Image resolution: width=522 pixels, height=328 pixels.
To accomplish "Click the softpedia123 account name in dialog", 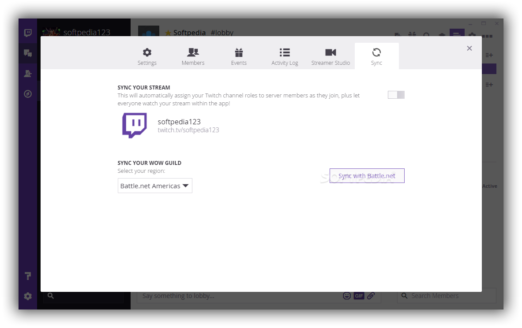I will pyautogui.click(x=179, y=122).
